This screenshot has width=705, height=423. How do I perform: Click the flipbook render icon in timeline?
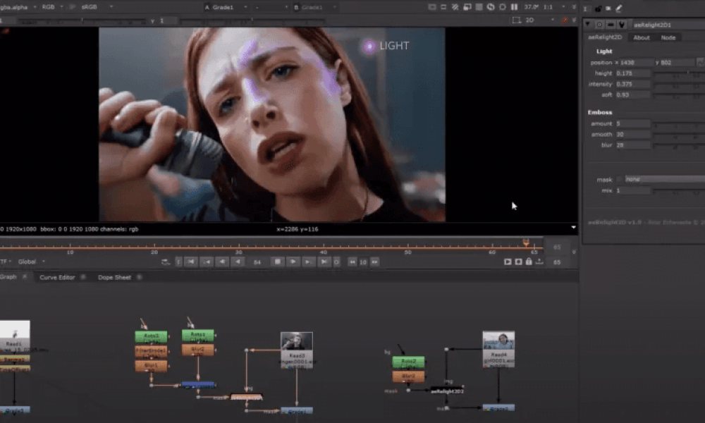click(x=508, y=262)
